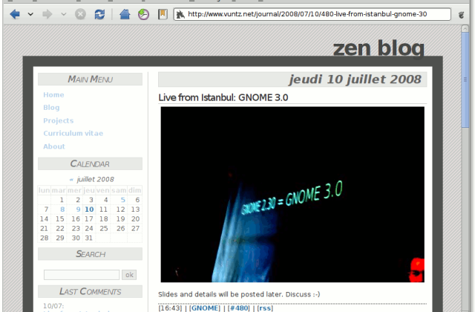Open the forward history dropdown arrow
Viewport: 475px width, 312px height.
click(x=63, y=14)
